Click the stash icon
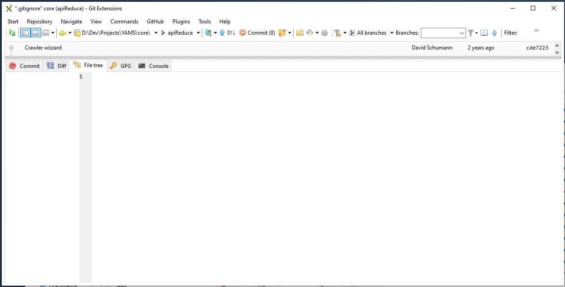The image size is (565, 287). point(282,33)
